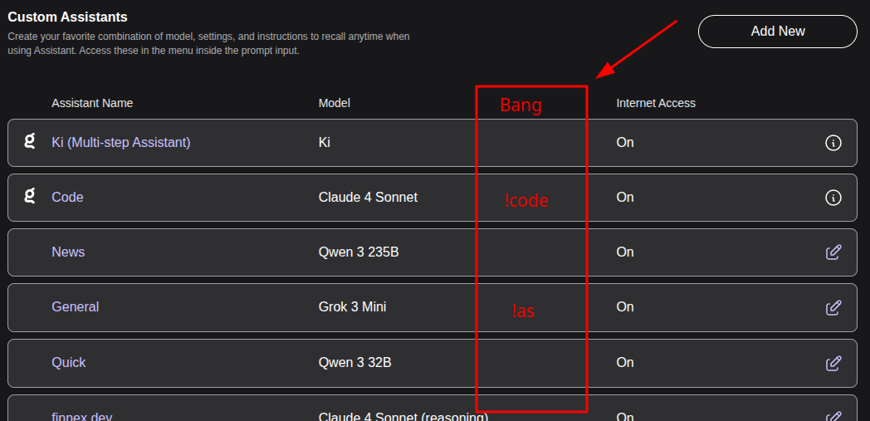Open info icon for Code assistant
This screenshot has width=870, height=421.
(833, 198)
